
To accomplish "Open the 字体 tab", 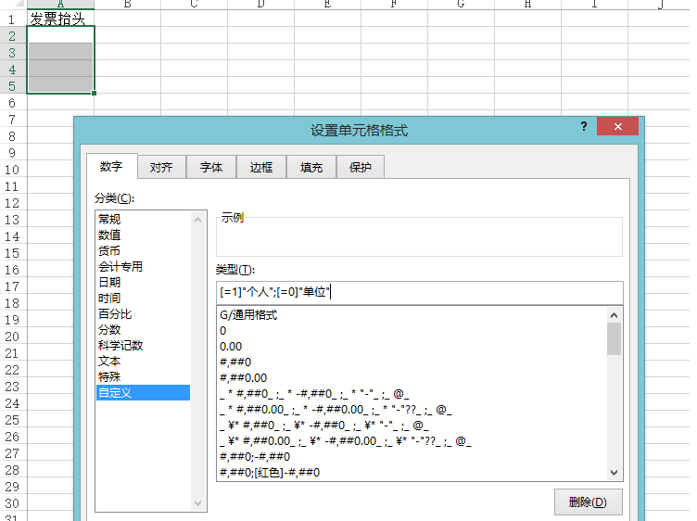I will click(211, 167).
